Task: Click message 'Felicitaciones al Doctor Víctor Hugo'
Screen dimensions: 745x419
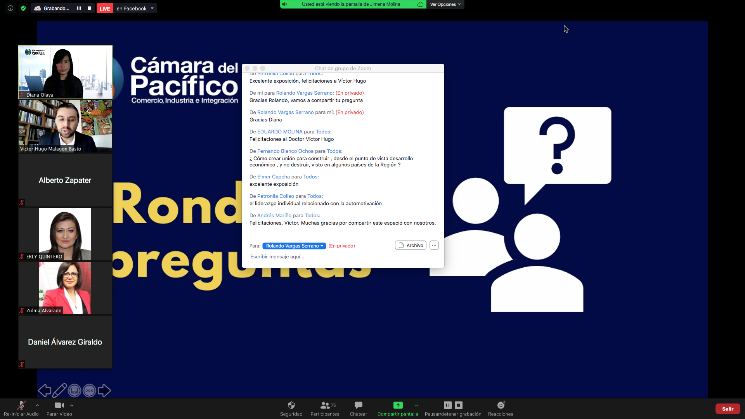Action: [x=291, y=139]
